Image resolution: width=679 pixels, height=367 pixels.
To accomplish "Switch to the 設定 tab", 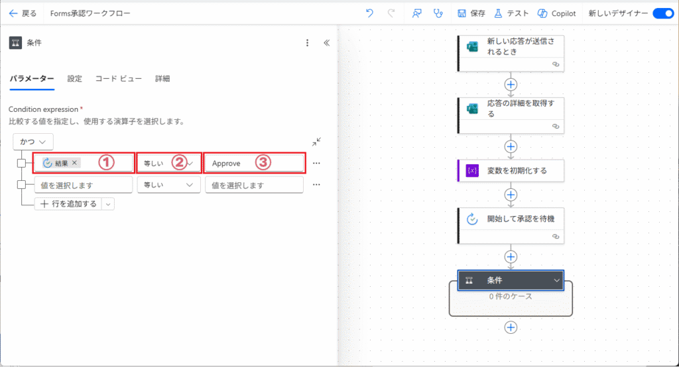I will [x=74, y=79].
